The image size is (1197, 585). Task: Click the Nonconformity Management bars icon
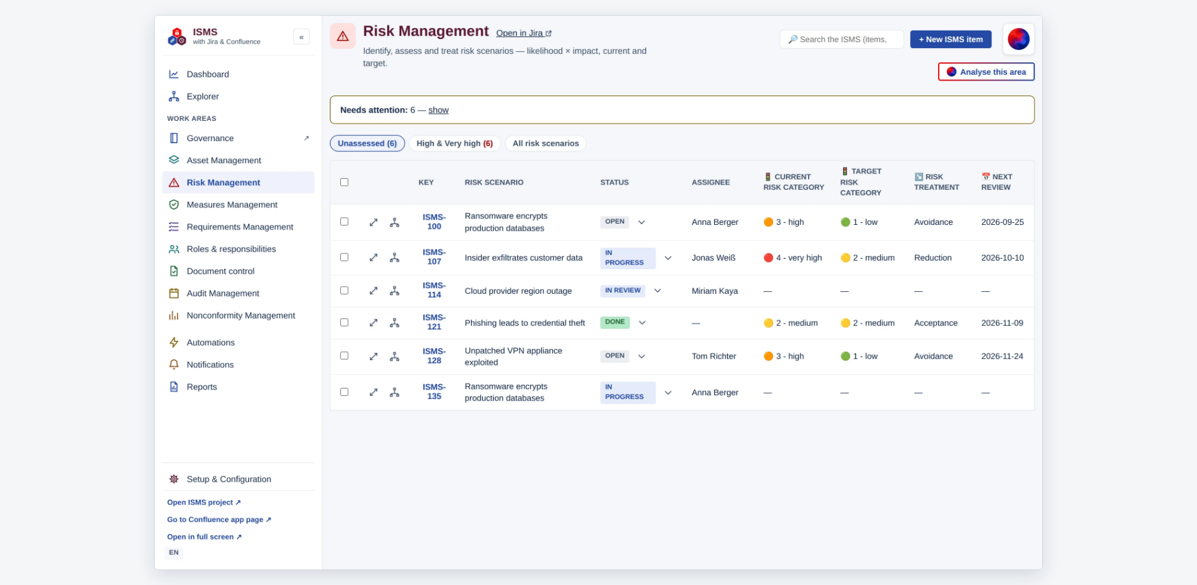click(x=174, y=315)
